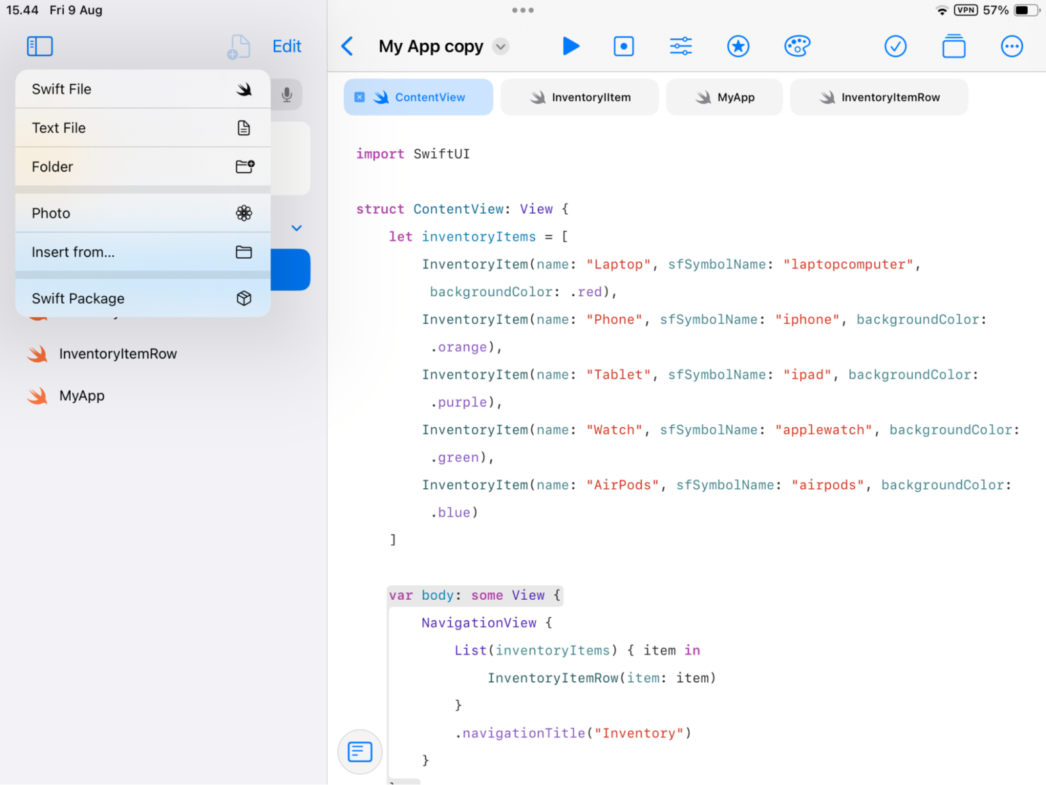Add a new Swift Package

142,298
